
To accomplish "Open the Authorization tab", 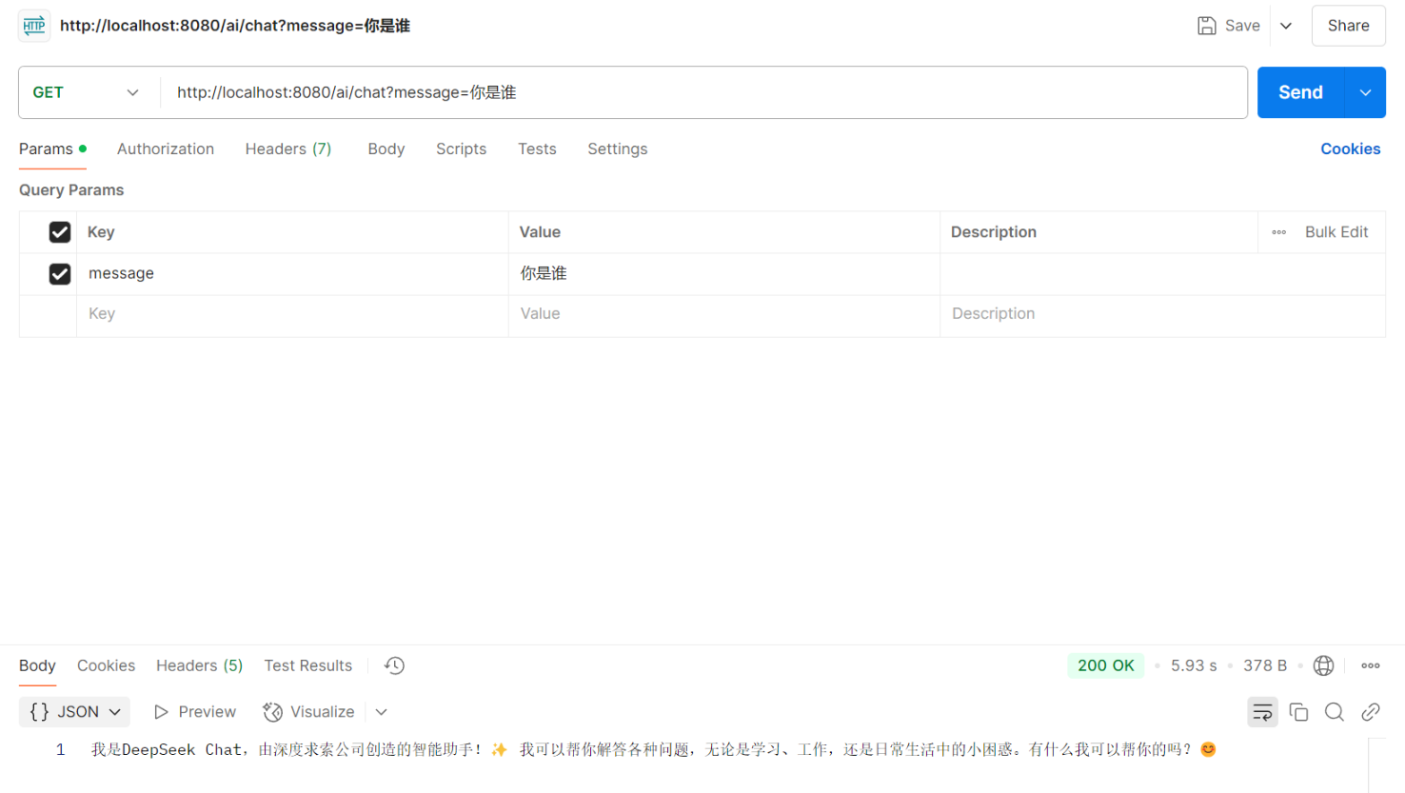I will (x=166, y=149).
